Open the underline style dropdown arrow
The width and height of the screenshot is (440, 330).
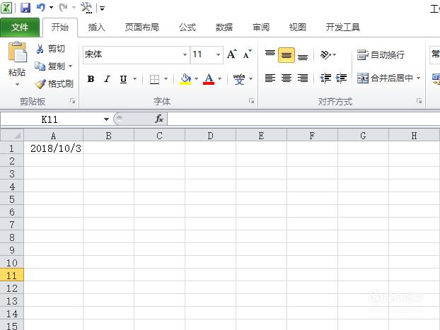(x=134, y=79)
